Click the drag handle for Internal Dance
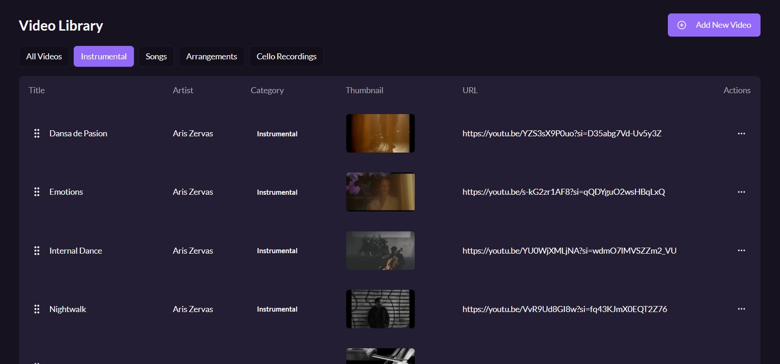This screenshot has width=780, height=364. [x=37, y=251]
